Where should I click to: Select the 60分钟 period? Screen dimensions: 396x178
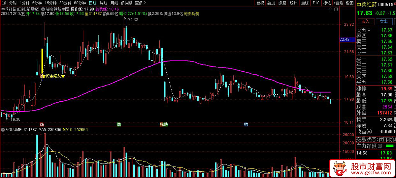pos(80,3)
